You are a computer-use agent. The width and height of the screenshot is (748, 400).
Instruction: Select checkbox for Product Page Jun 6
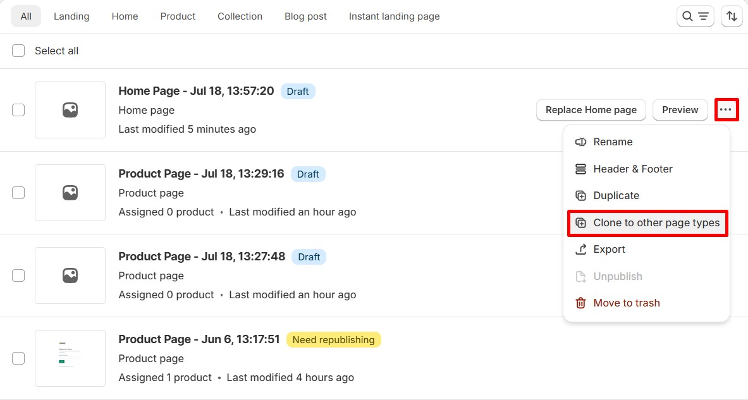18,358
